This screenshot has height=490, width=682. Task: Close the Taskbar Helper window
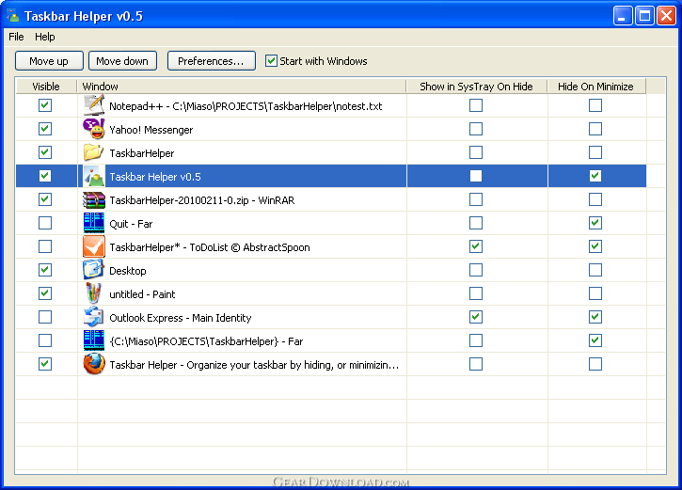(666, 16)
